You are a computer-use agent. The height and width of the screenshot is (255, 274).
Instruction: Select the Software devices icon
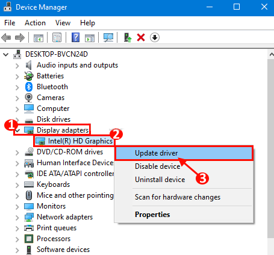coord(29,250)
